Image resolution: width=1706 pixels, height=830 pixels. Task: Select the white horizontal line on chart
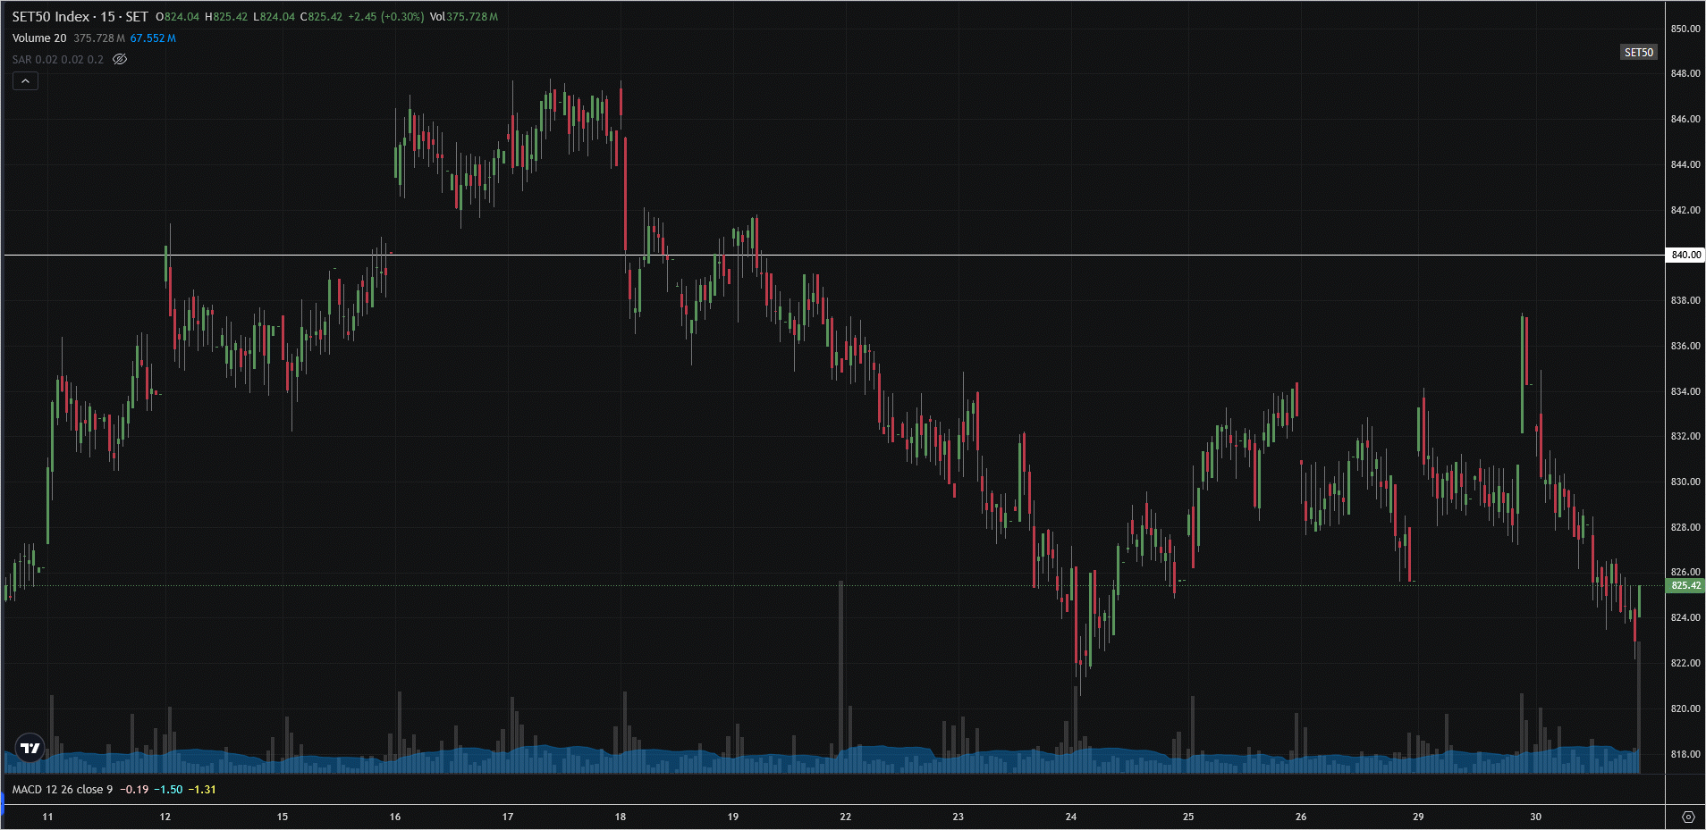(894, 256)
